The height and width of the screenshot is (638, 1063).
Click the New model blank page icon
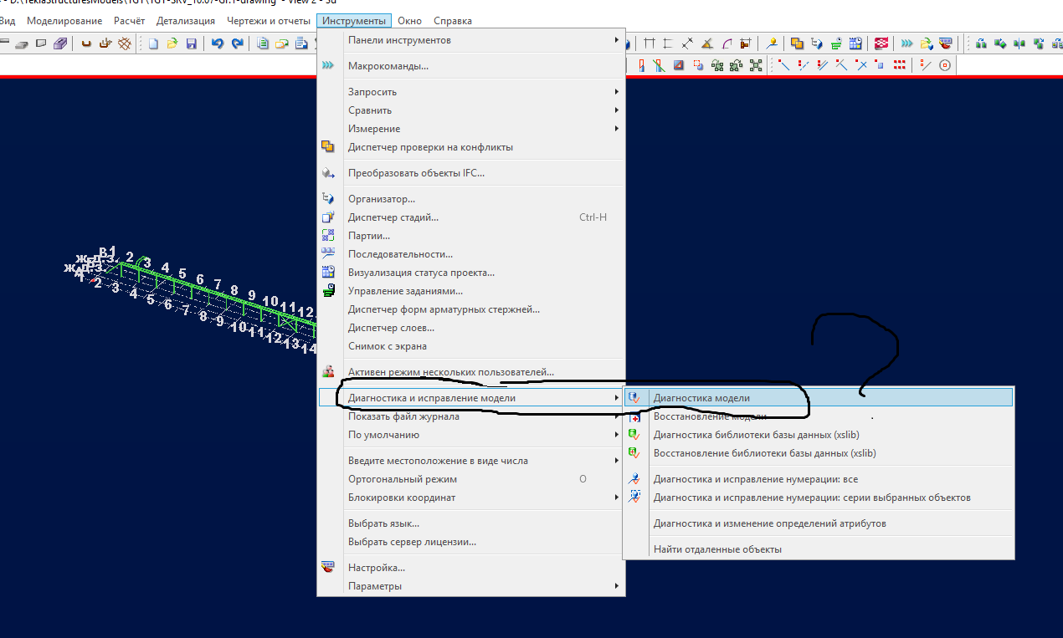(x=153, y=43)
